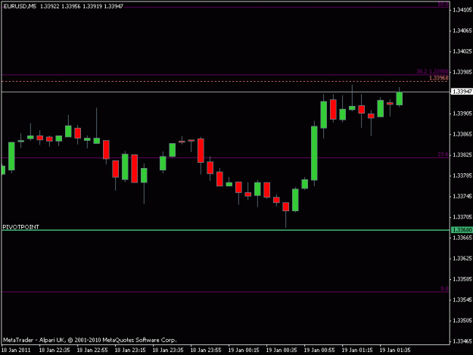Click the 18 Jan 22:35 time label
The image size is (473, 355).
pyautogui.click(x=54, y=350)
